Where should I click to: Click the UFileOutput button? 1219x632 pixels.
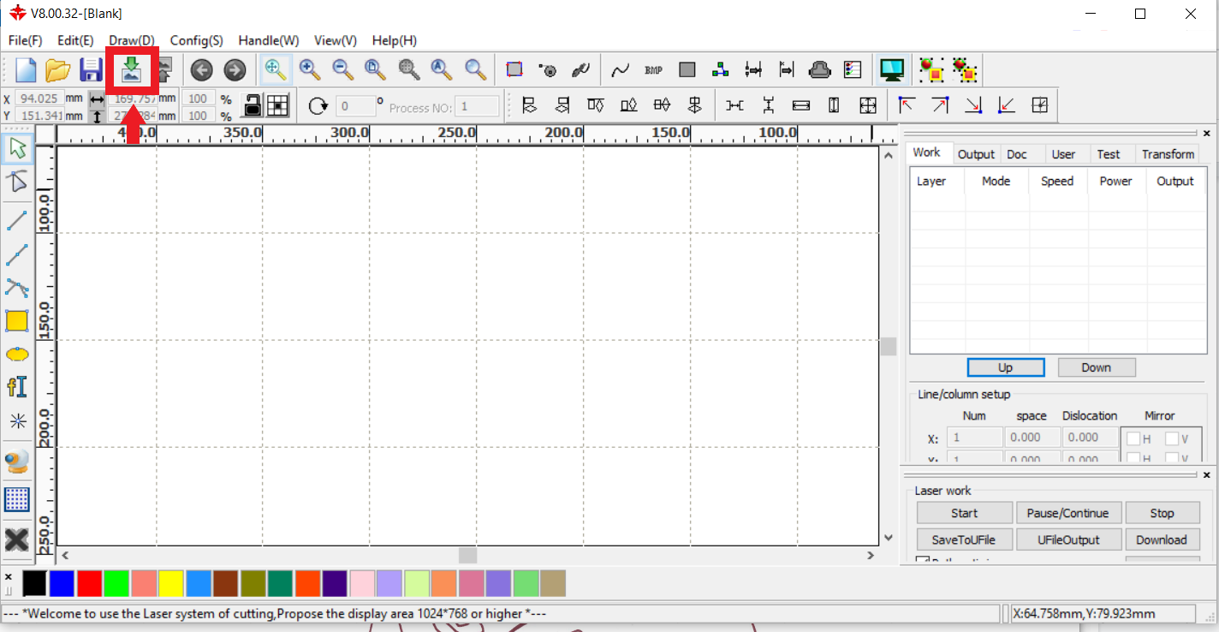coord(1067,540)
